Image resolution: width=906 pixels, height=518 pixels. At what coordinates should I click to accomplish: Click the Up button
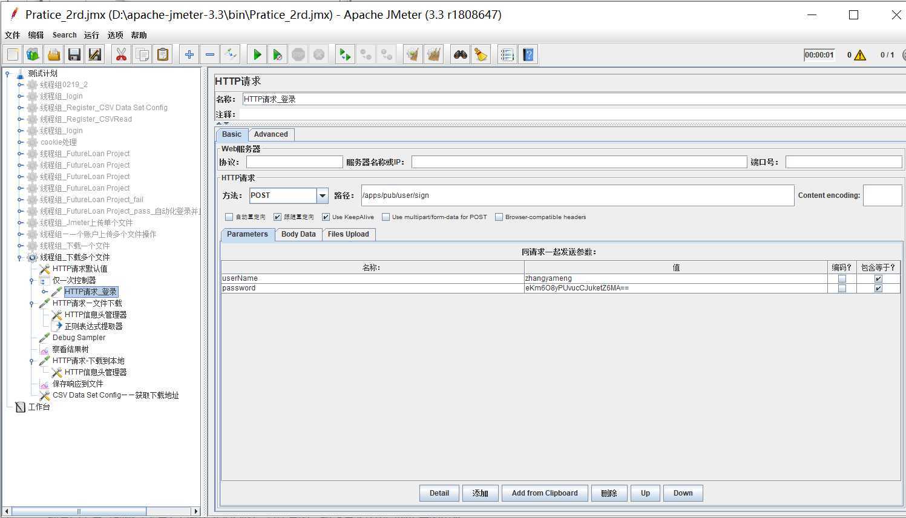pyautogui.click(x=645, y=493)
